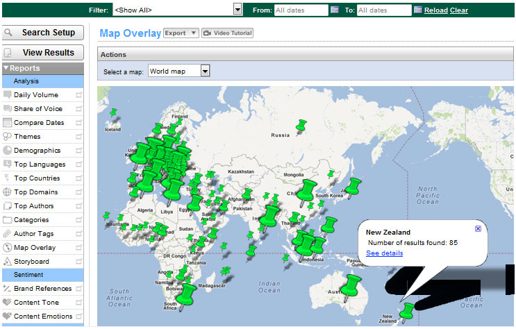Open the To date calendar icon
516x329 pixels.
tap(418, 10)
